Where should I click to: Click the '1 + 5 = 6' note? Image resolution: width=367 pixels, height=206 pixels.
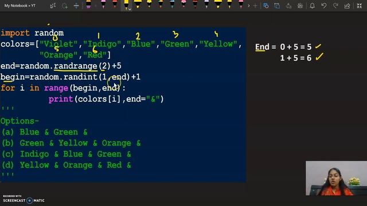(296, 58)
